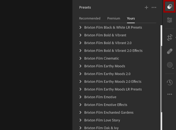Select the Healing brush tool
This screenshot has height=130, width=176.
click(x=169, y=51)
